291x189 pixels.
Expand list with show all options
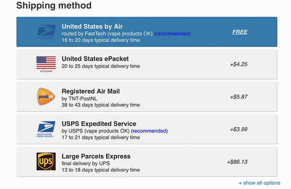pyautogui.click(x=259, y=183)
